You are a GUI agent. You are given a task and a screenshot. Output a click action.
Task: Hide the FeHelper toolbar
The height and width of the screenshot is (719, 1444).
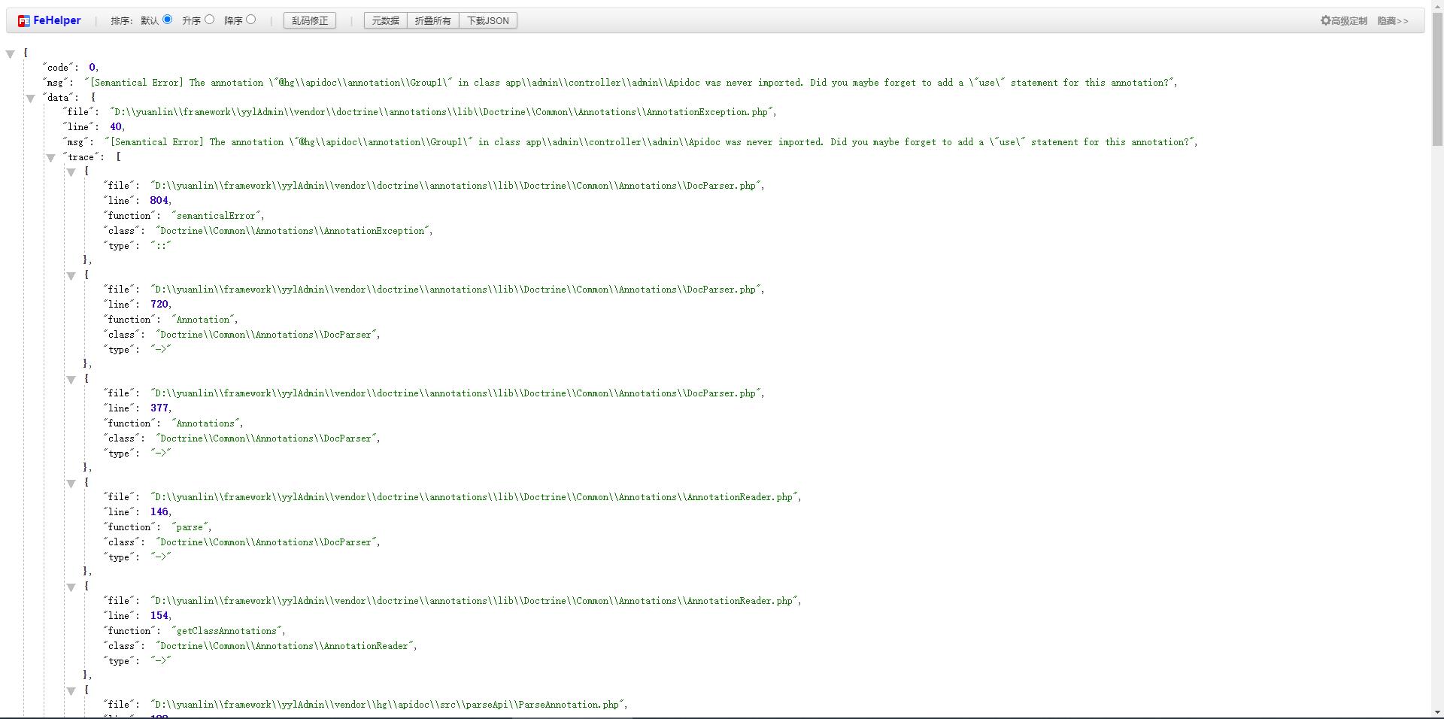[1392, 21]
